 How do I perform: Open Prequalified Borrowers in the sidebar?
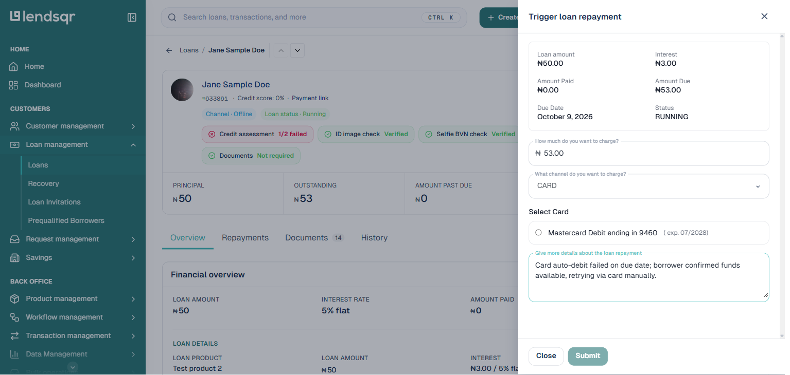tap(66, 221)
